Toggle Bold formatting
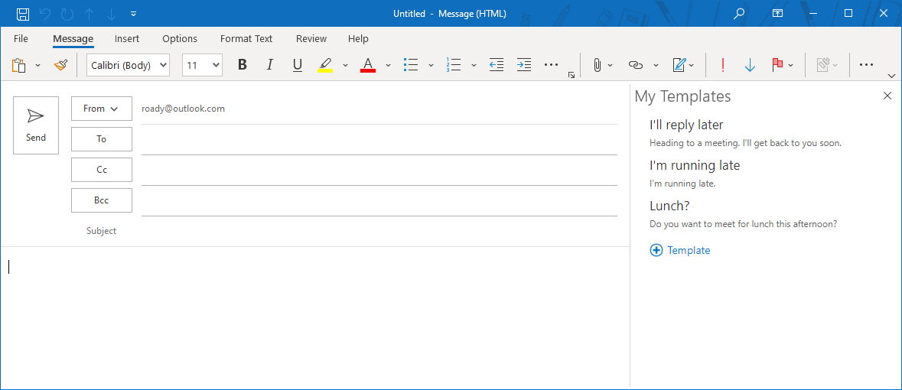 click(x=243, y=65)
